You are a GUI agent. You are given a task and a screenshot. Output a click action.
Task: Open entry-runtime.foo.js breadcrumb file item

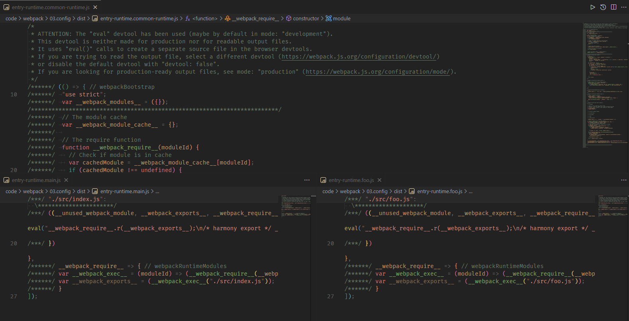[440, 191]
